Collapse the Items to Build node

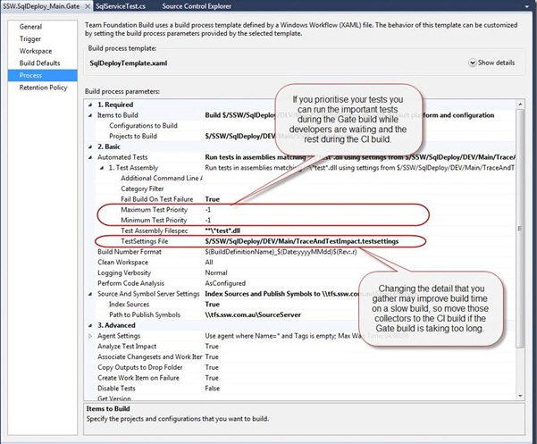(89, 115)
